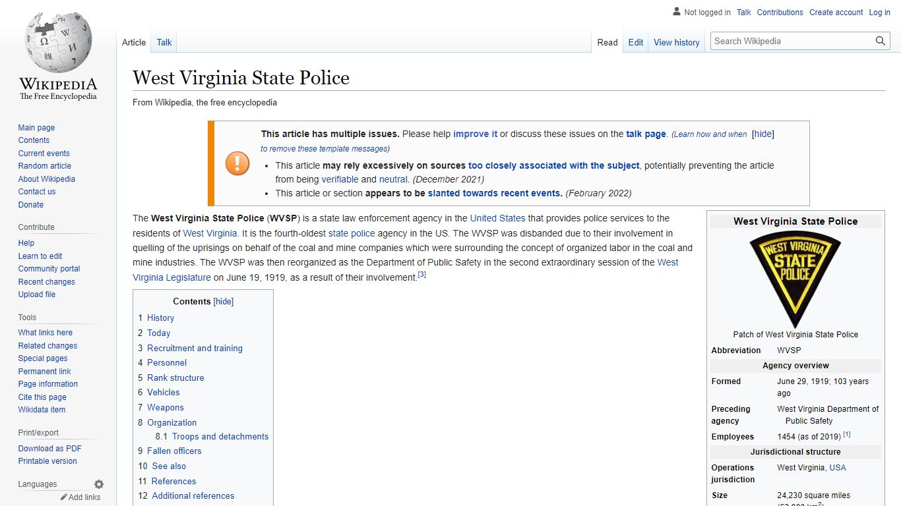The image size is (901, 506).
Task: Open Page information
Action: (47, 384)
